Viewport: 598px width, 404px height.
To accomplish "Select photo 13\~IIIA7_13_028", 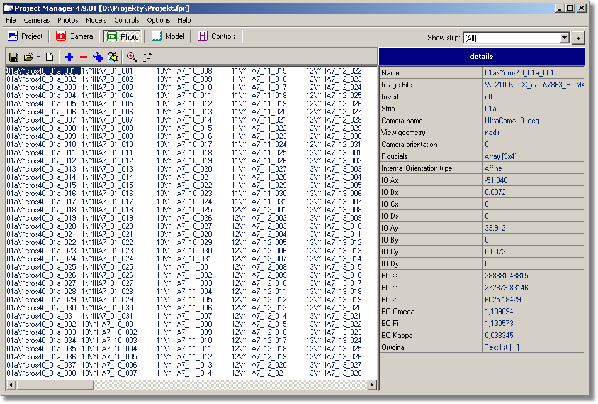I will point(334,373).
